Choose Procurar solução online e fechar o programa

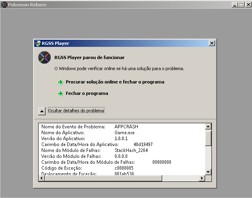(x=115, y=82)
